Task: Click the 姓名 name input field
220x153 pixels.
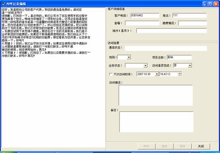Action: (189, 15)
